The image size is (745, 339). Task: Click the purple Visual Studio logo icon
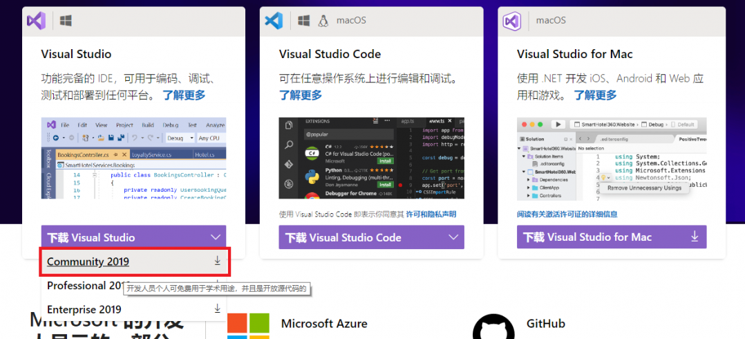click(x=36, y=21)
